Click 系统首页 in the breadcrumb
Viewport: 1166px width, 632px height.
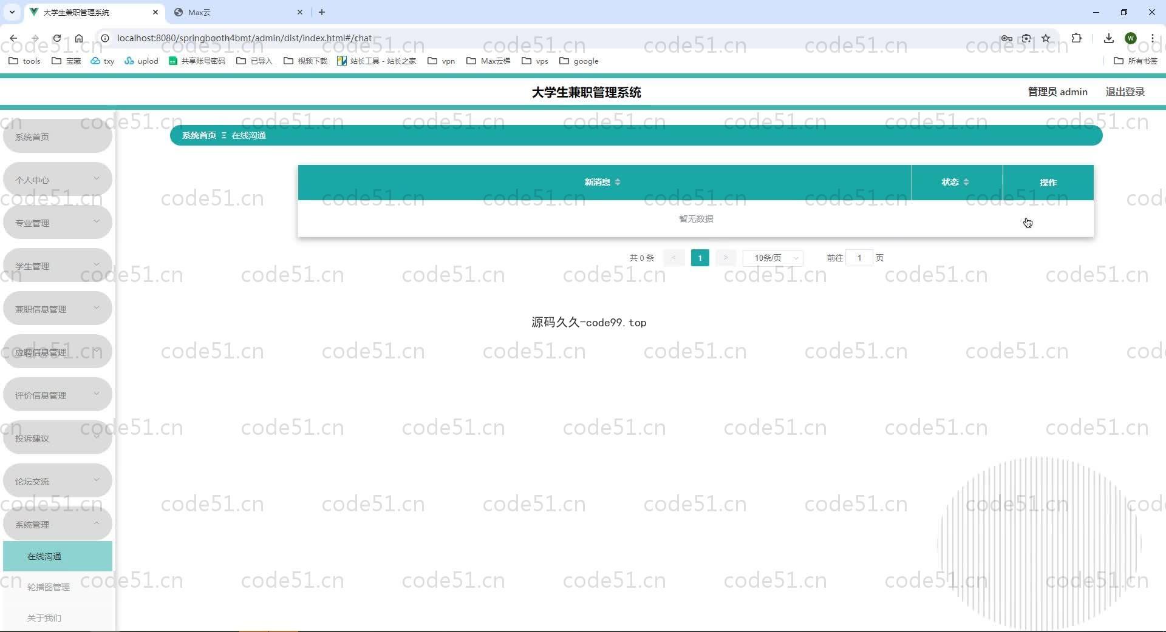click(x=199, y=135)
